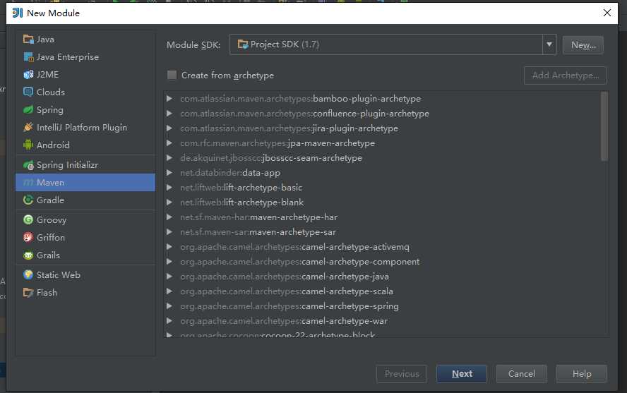Expand the jpa-maven-archetype entry
Screen dimensions: 627x393
pos(169,143)
